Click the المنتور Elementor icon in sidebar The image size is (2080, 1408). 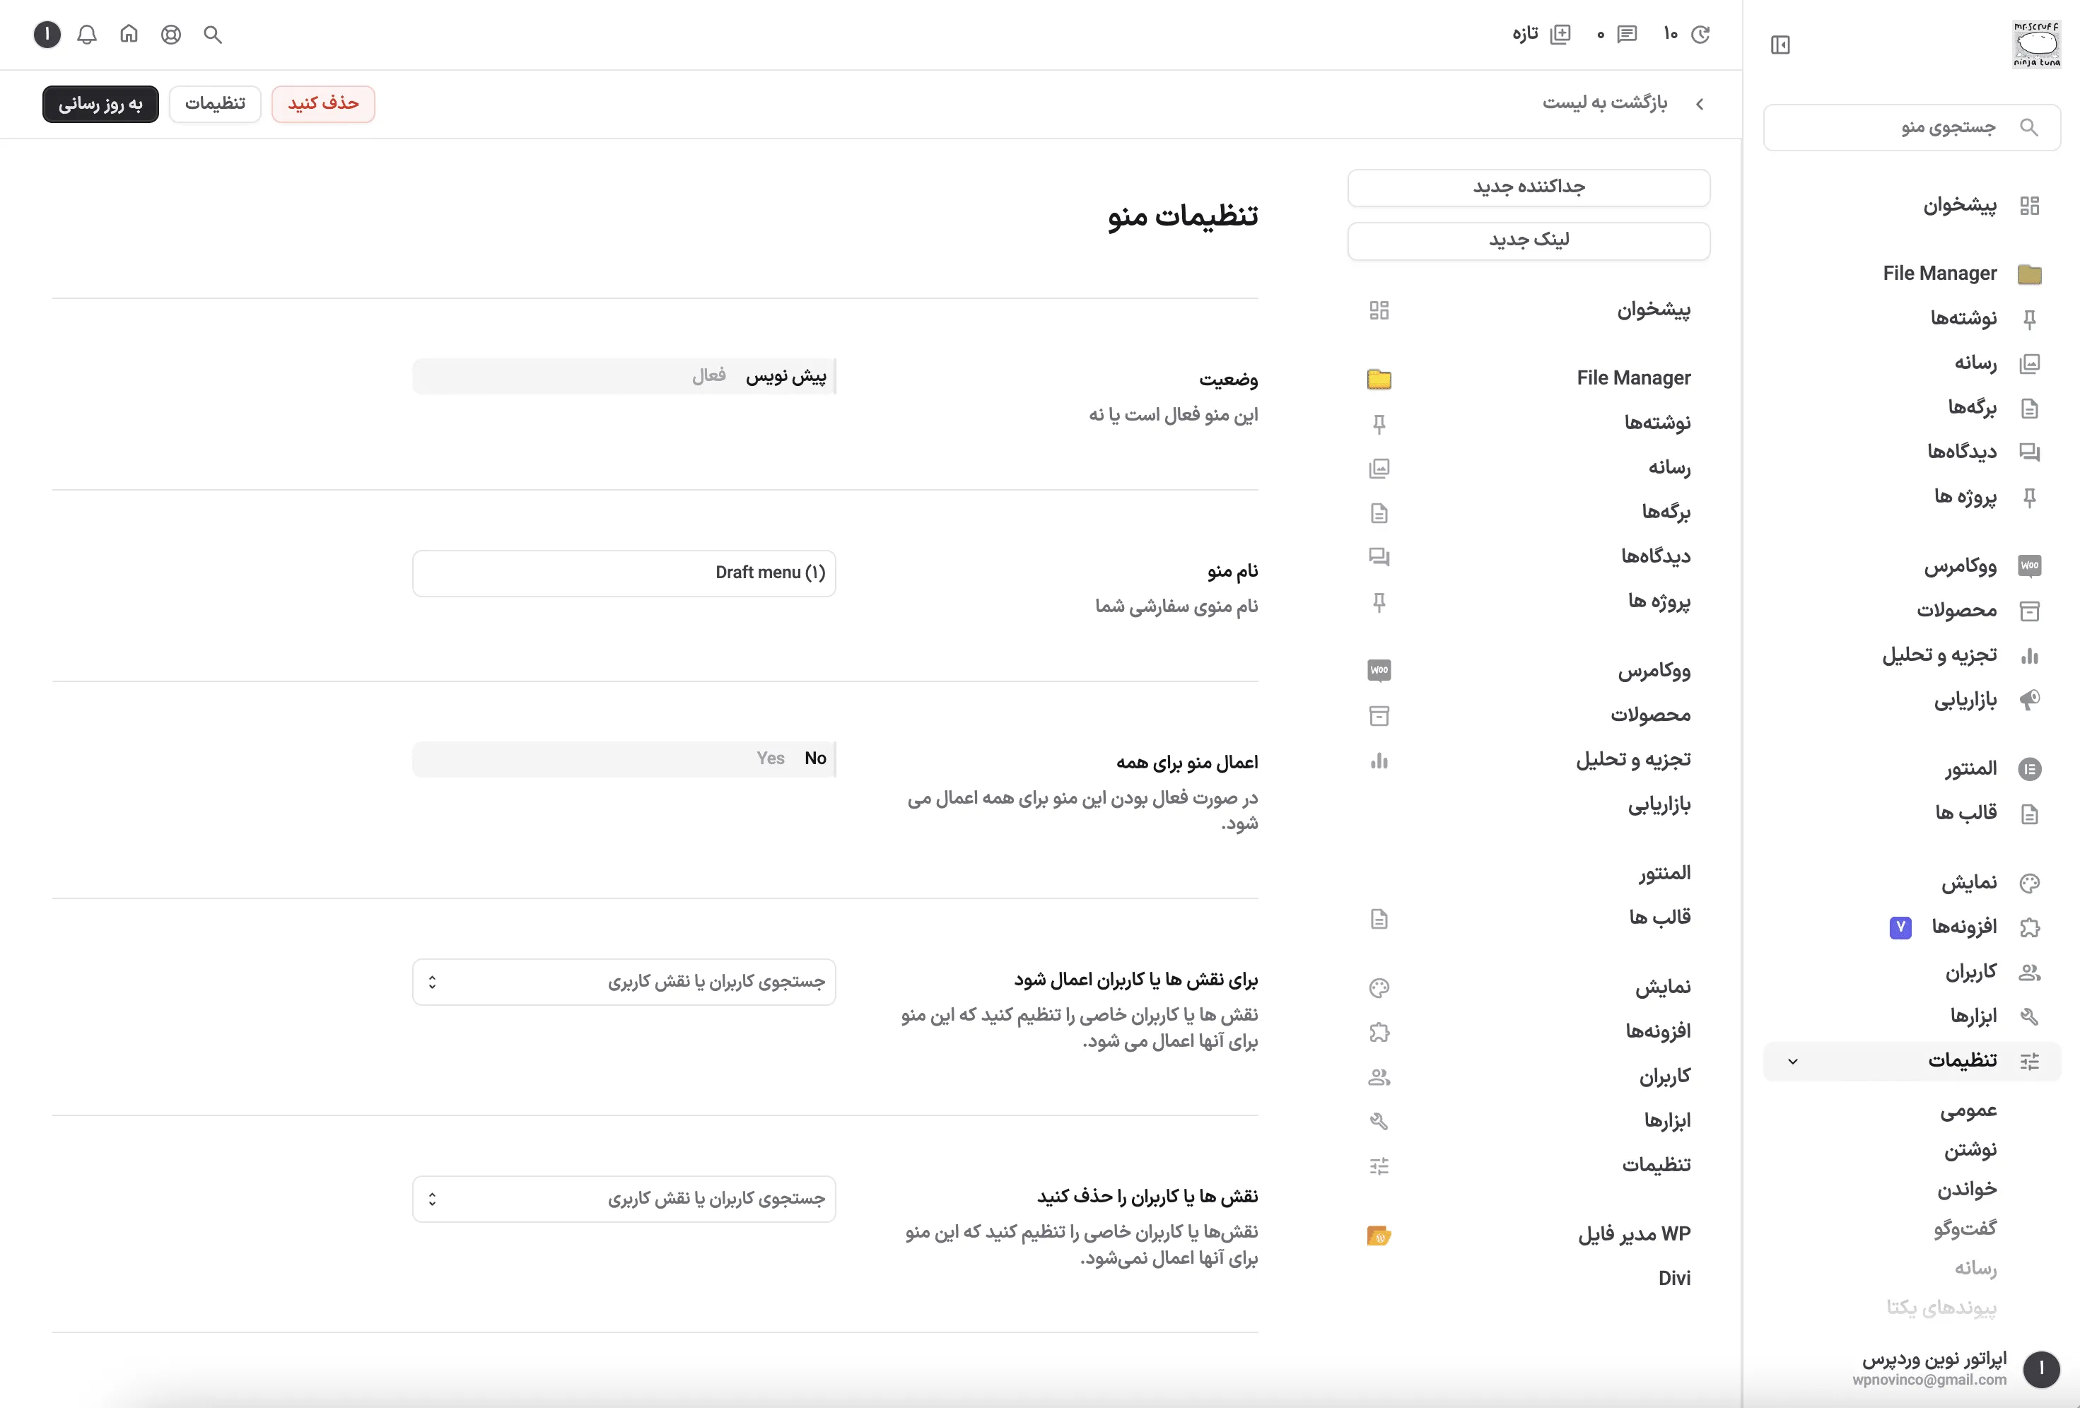[2029, 769]
